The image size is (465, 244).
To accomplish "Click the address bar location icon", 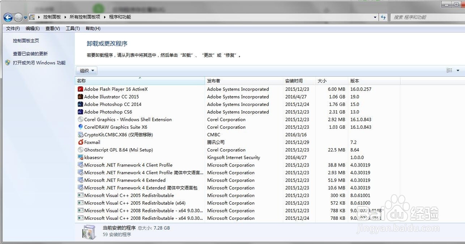I will coord(32,17).
